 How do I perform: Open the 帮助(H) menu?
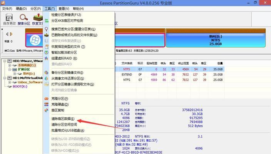click(x=78, y=8)
